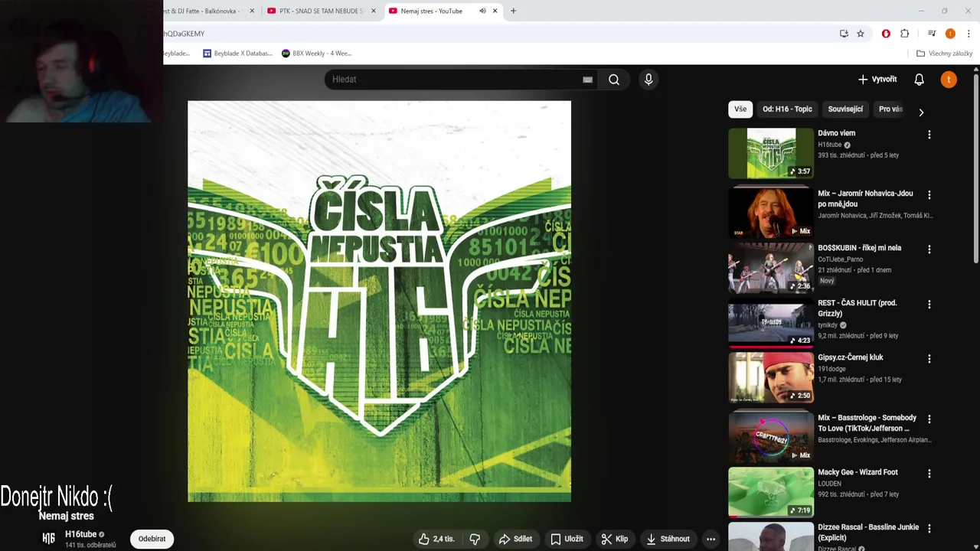The width and height of the screenshot is (980, 551).
Task: Open the Jaromír Nohavica mix thumbnail
Action: point(771,213)
